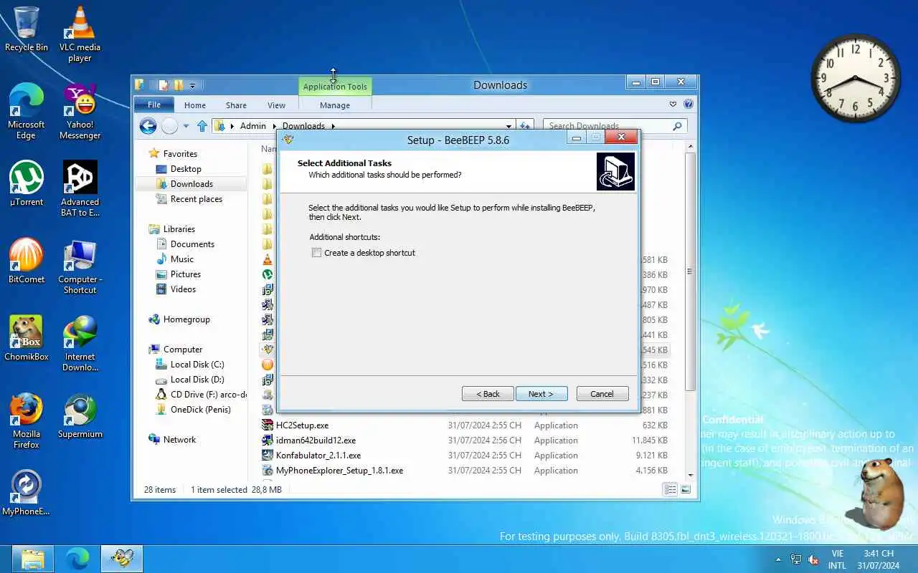
Task: Open the Manage ribbon tab
Action: click(335, 105)
